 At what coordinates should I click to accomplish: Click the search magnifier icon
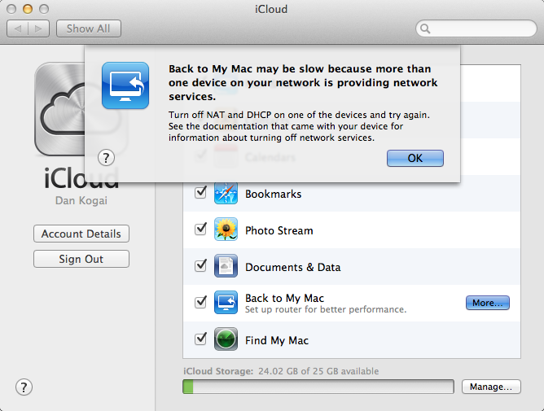[425, 28]
